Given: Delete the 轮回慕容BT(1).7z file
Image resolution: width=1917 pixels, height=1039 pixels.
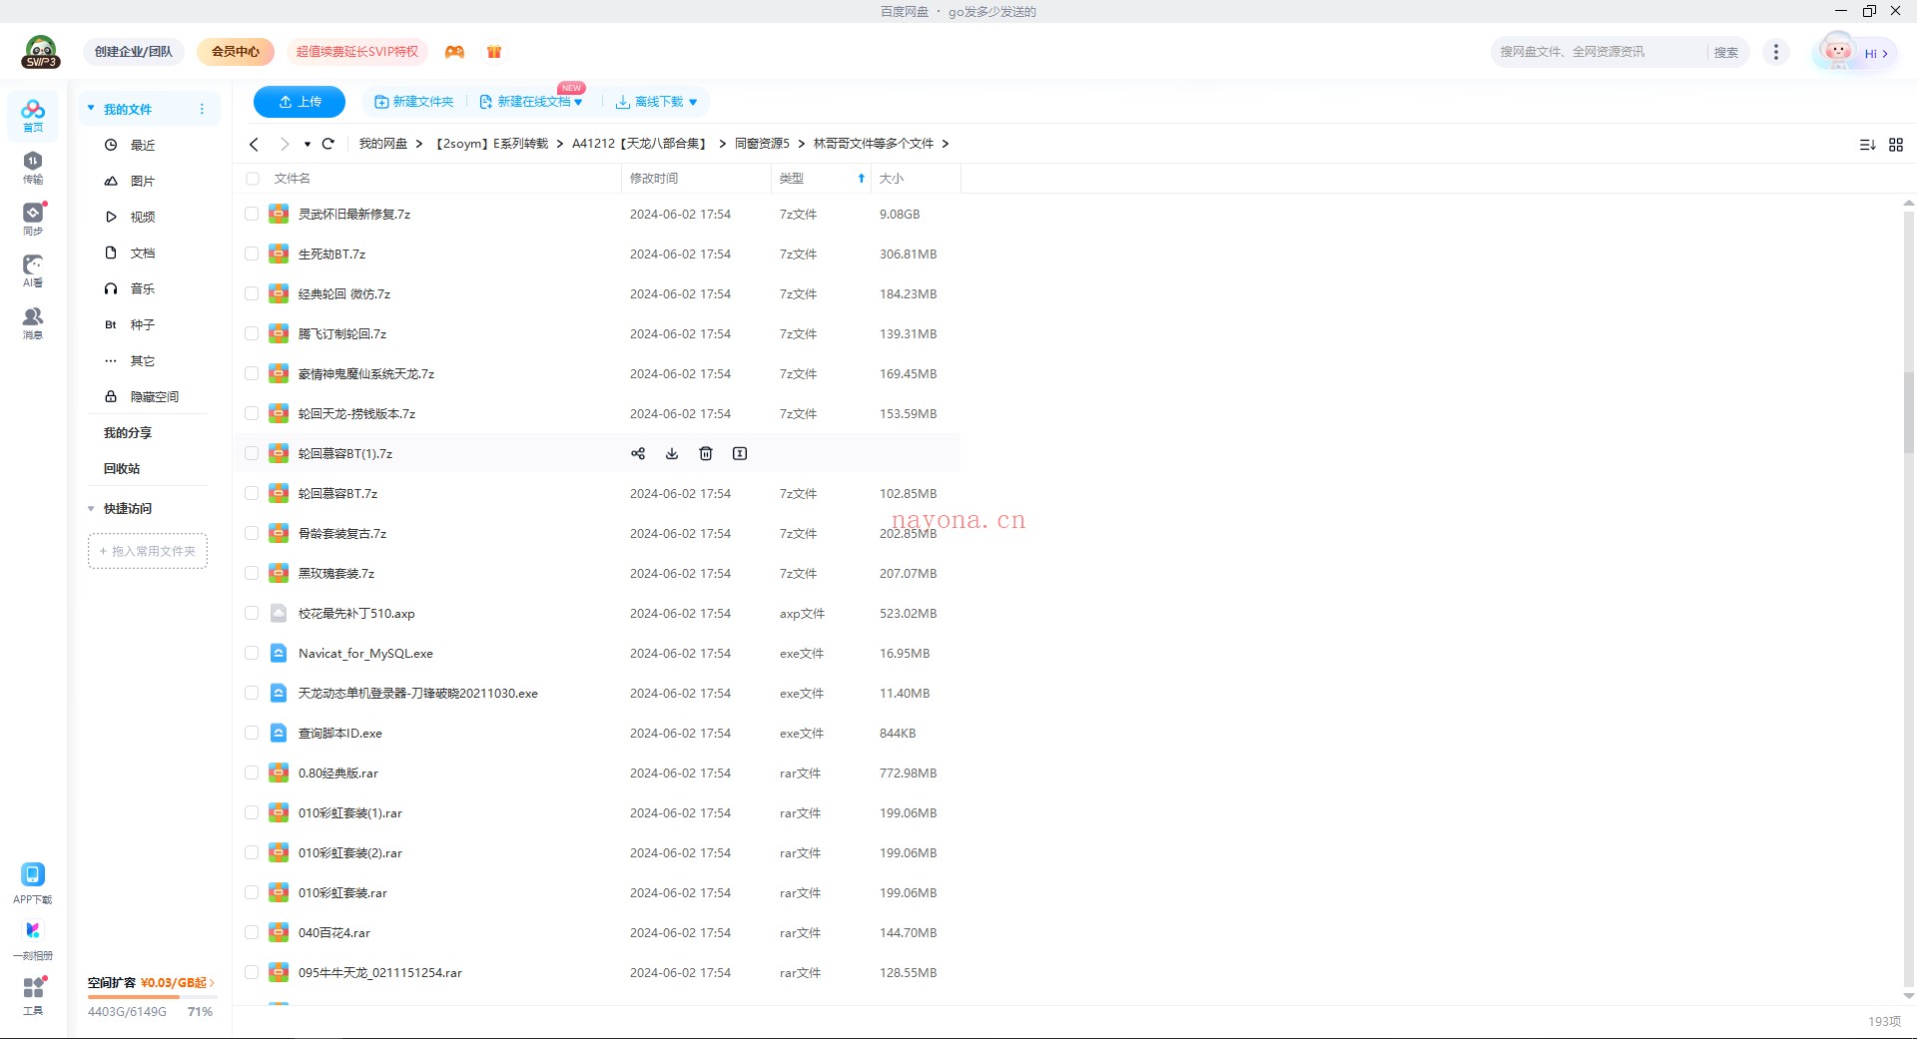Looking at the screenshot, I should coord(706,453).
